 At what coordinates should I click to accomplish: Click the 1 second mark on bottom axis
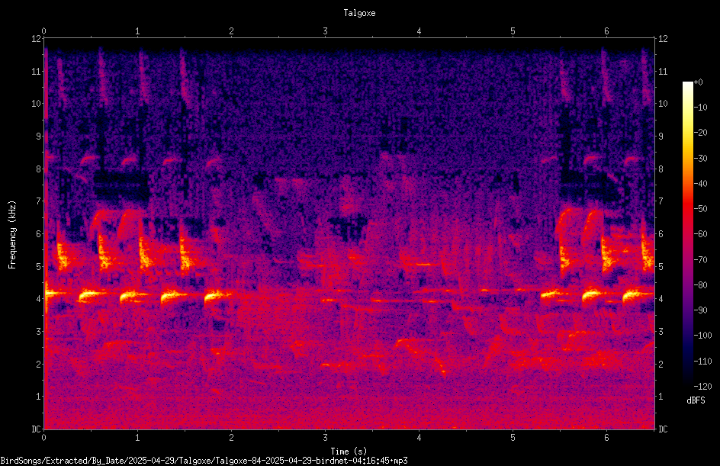pos(137,438)
